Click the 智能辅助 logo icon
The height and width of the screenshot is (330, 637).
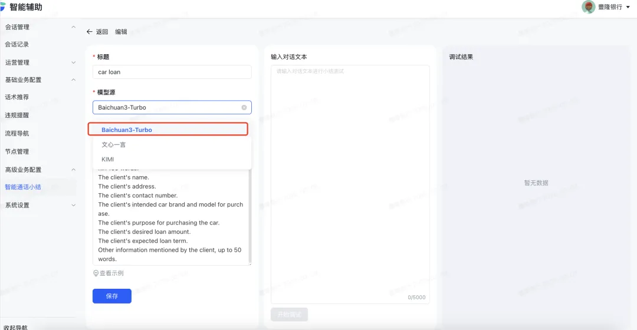pyautogui.click(x=3, y=7)
